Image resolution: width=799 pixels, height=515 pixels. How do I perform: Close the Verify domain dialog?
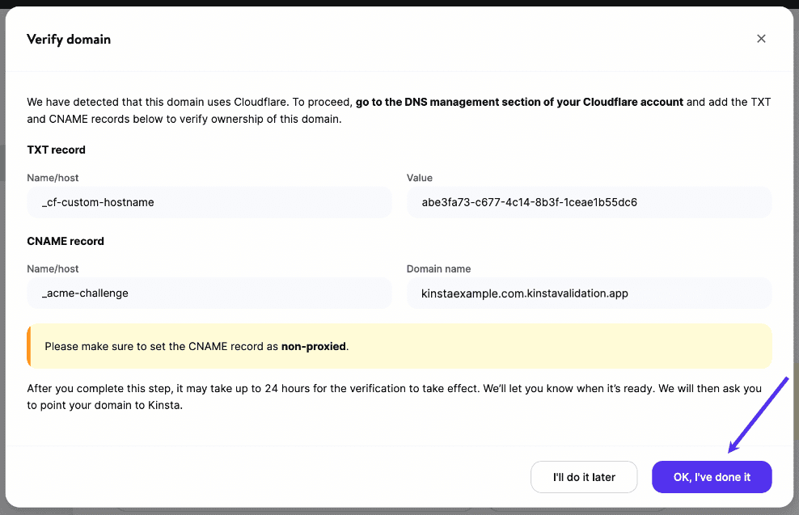coord(761,39)
